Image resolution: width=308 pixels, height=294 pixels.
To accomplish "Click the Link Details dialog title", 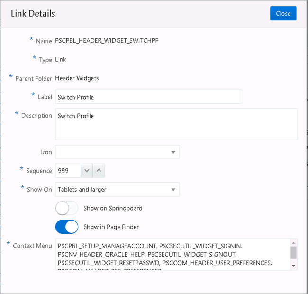I will [x=33, y=13].
